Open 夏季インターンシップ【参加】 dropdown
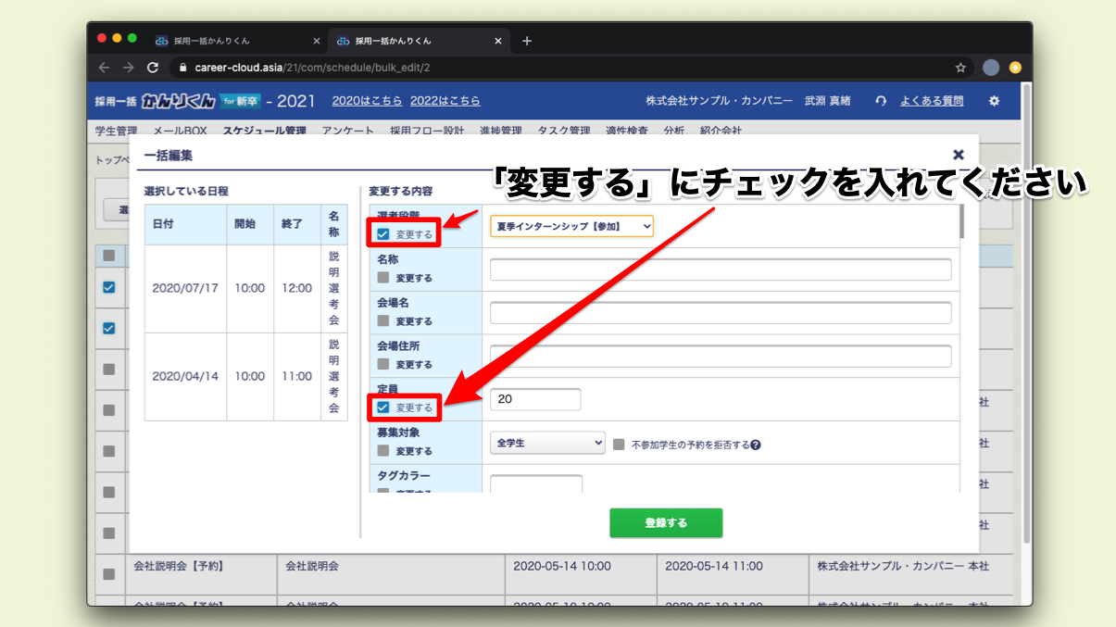Viewport: 1116px width, 627px height. [x=571, y=226]
